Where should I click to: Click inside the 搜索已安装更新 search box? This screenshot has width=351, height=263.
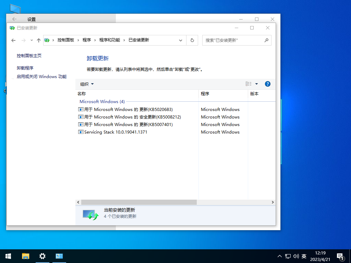[233, 40]
